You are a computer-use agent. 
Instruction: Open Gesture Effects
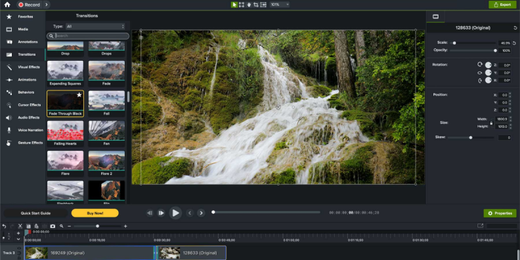[x=22, y=143]
